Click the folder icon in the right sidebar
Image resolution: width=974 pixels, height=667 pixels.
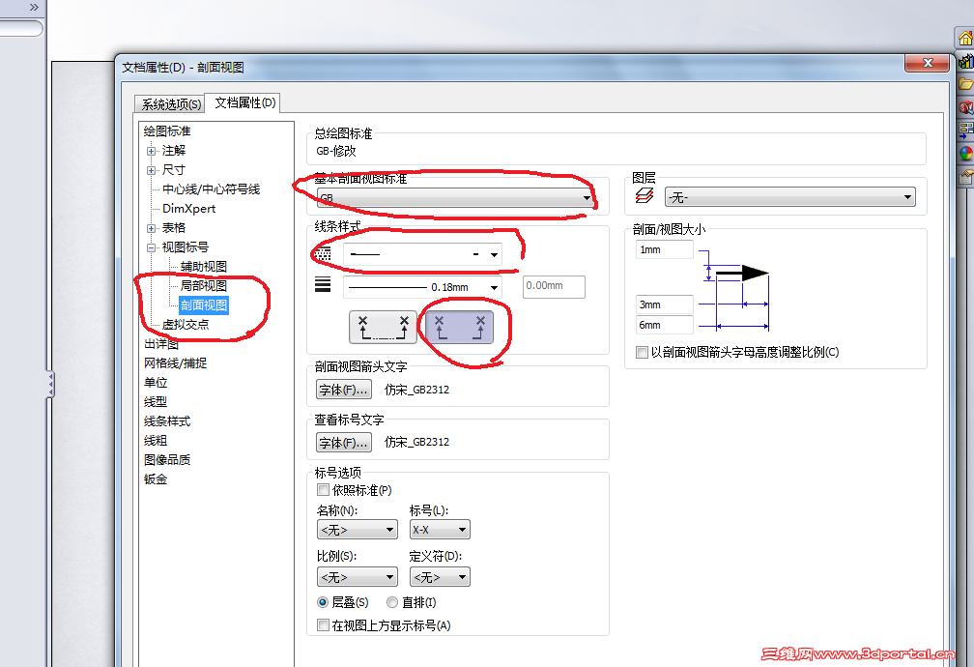(965, 85)
